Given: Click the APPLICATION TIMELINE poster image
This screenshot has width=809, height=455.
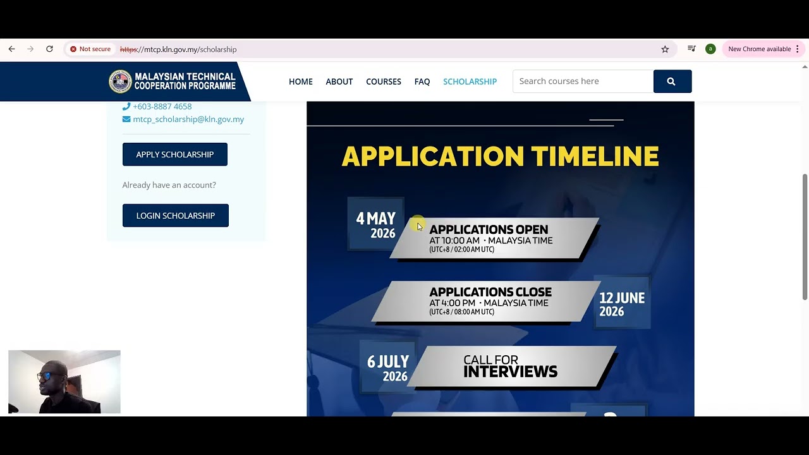Looking at the screenshot, I should [x=501, y=259].
